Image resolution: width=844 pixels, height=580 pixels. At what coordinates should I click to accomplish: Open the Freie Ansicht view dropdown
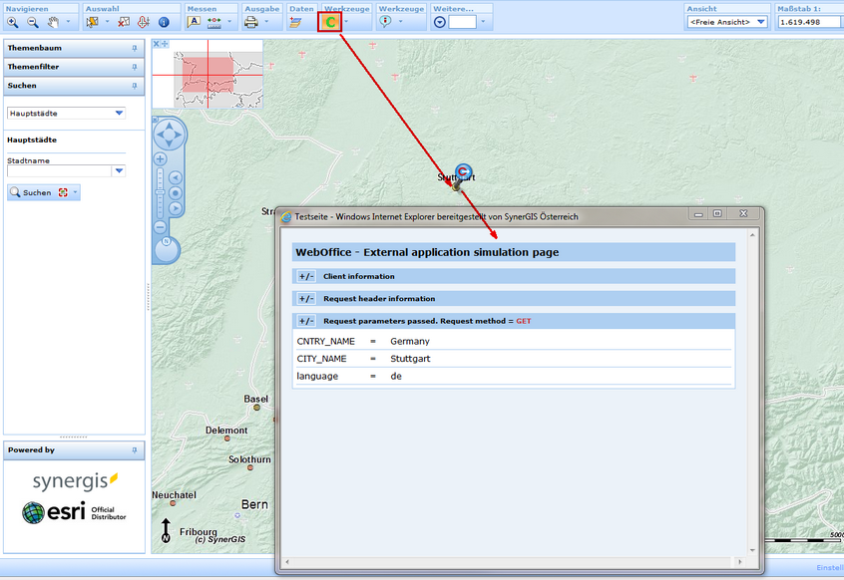760,22
